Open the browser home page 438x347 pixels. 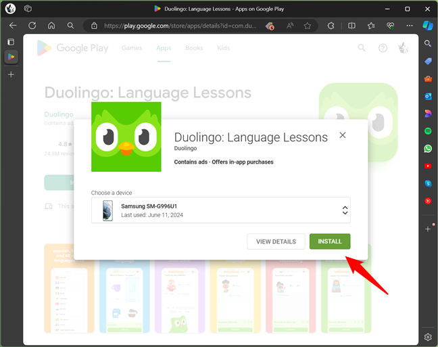click(x=51, y=26)
